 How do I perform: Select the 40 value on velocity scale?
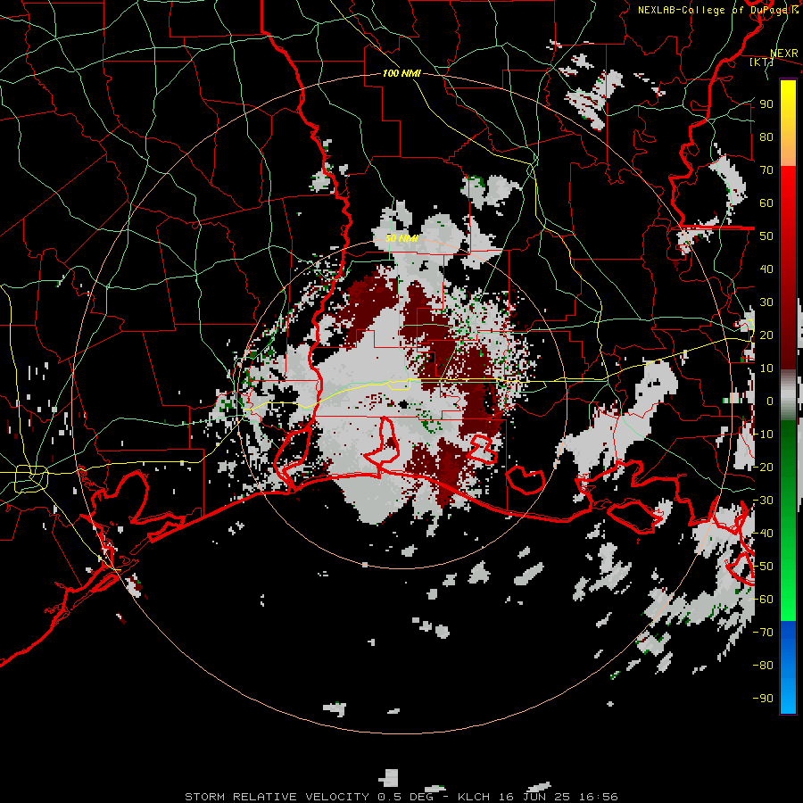click(x=766, y=269)
